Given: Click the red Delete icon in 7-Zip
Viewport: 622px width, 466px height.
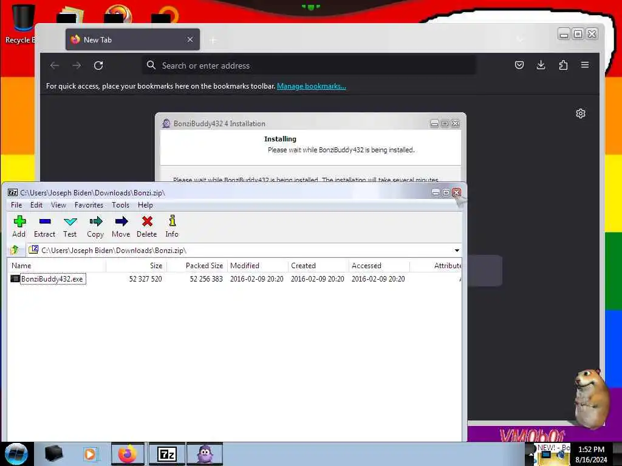Looking at the screenshot, I should (x=147, y=226).
